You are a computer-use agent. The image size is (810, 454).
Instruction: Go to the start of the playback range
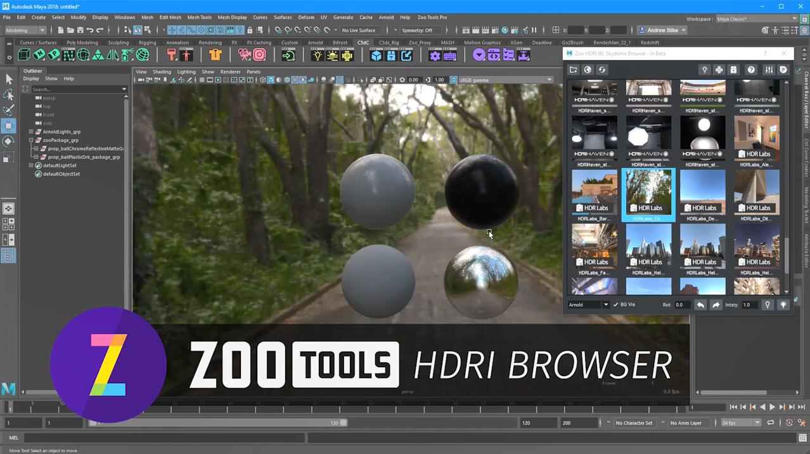click(733, 407)
